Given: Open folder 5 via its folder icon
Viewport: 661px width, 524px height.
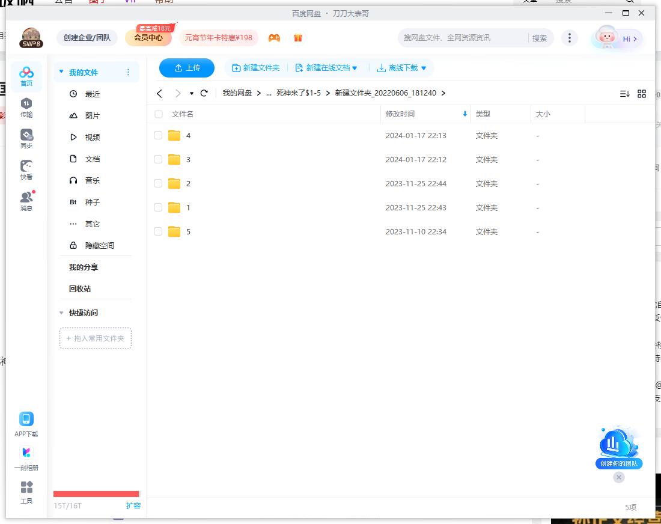Looking at the screenshot, I should (174, 231).
